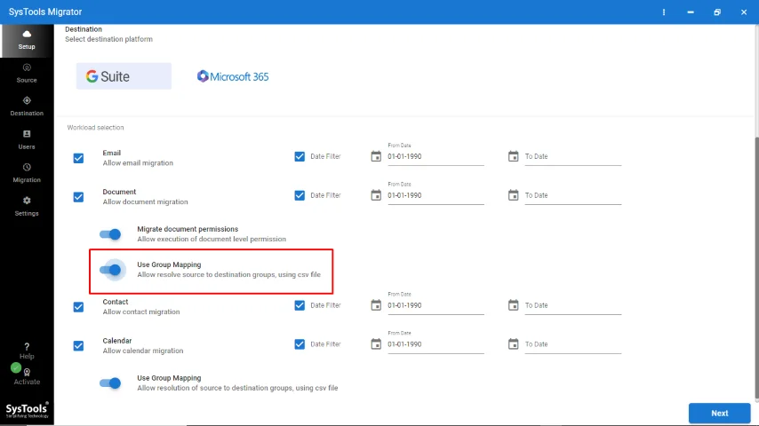Open Email From Date calendar picker
Image resolution: width=759 pixels, height=426 pixels.
click(x=376, y=156)
